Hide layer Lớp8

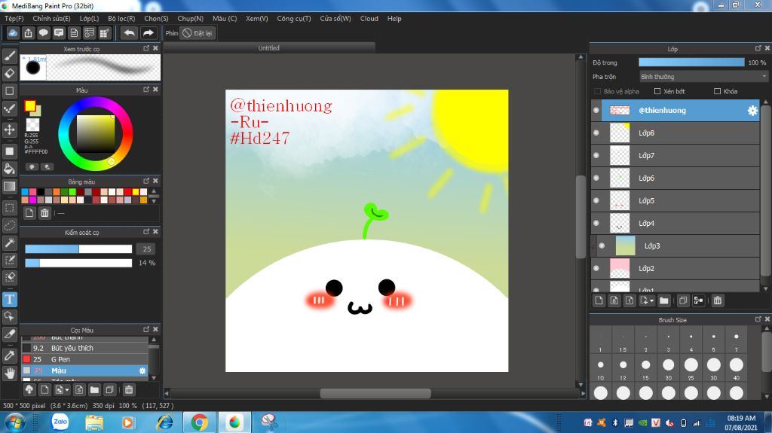[596, 133]
